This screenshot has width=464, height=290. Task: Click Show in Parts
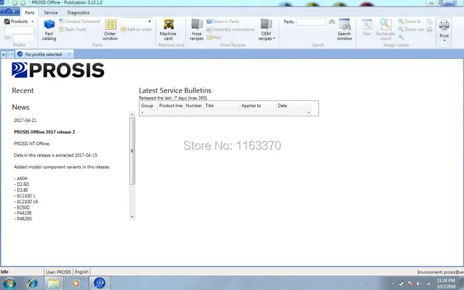pyautogui.click(x=223, y=21)
